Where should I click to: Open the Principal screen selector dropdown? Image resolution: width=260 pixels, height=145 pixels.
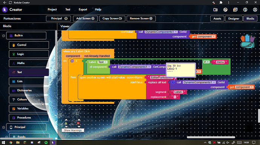coord(58,18)
